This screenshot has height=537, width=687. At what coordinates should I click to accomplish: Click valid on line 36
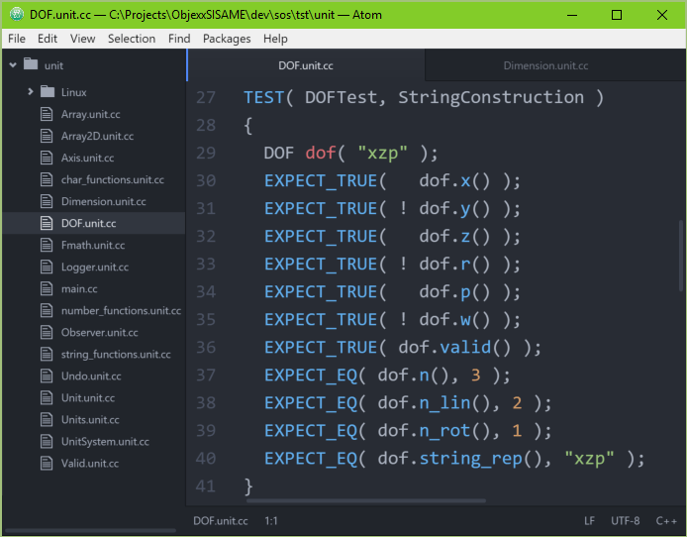tap(465, 348)
